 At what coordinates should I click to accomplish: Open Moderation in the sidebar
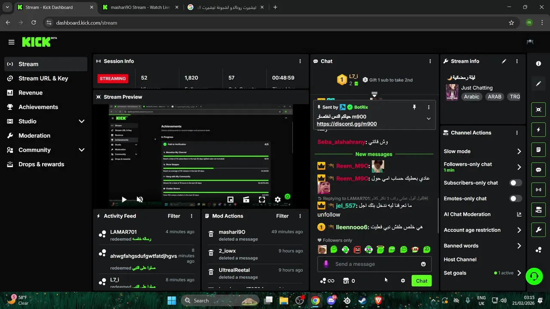(x=46, y=136)
